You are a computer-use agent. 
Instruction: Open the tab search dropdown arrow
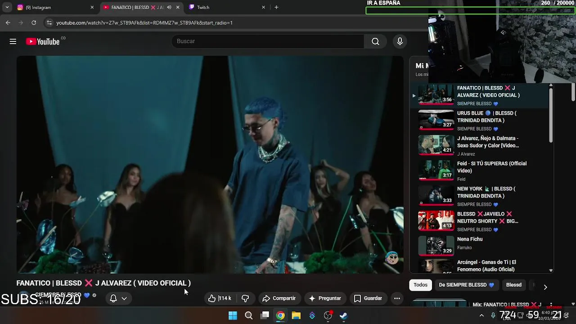coord(7,7)
